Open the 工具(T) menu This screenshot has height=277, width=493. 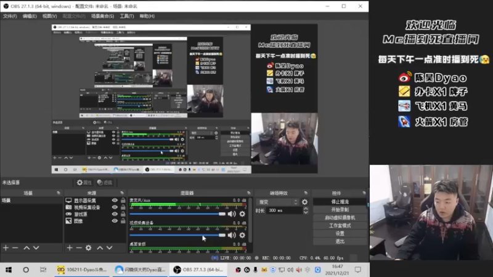(127, 16)
